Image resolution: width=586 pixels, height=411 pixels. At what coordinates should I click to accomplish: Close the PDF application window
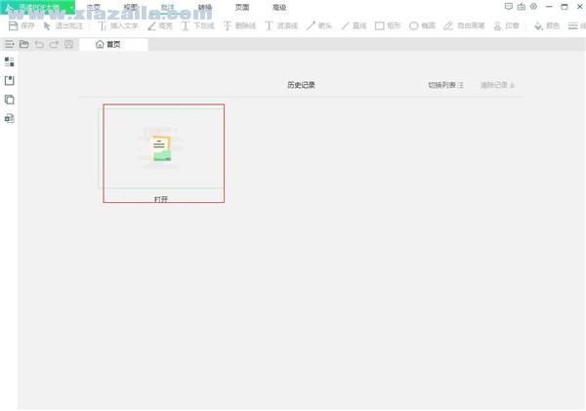pos(579,7)
